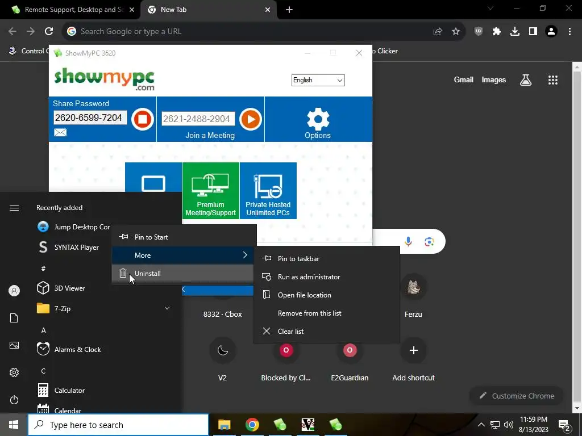The height and width of the screenshot is (436, 582).
Task: Open Pictures from the Start sidebar
Action: point(14,345)
